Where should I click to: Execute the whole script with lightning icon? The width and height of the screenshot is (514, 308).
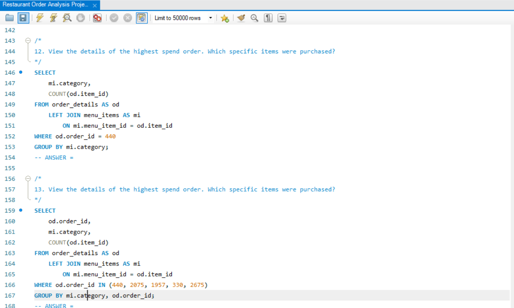[x=40, y=18]
